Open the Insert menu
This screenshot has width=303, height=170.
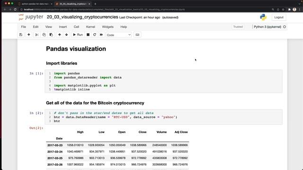63,27
